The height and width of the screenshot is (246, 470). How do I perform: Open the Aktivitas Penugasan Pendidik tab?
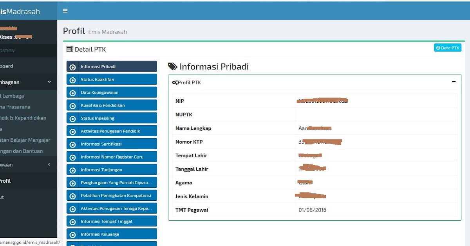coord(112,131)
